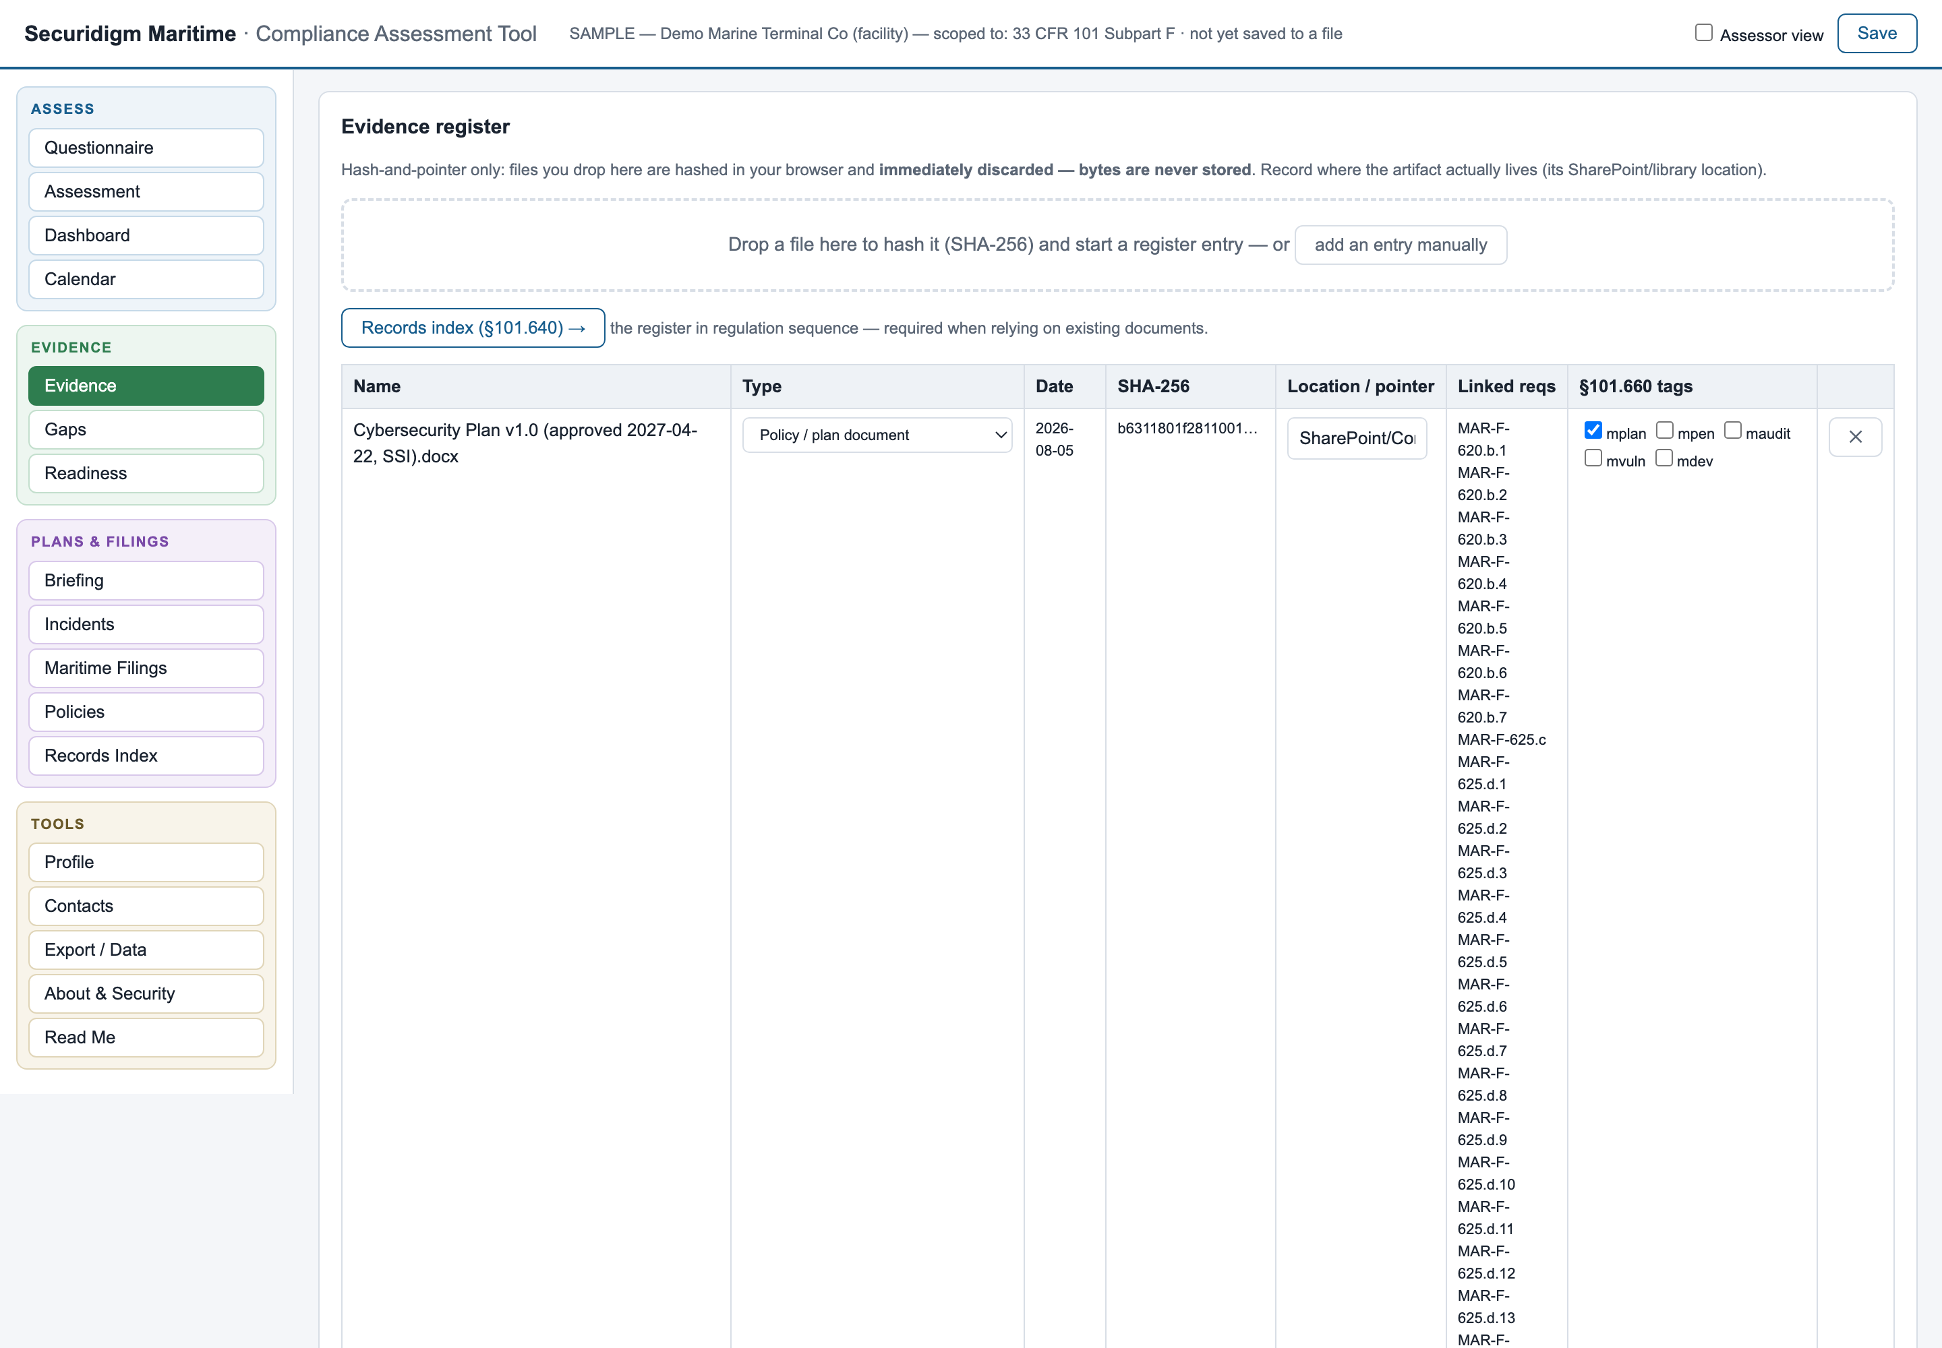
Task: Open the Questionnaire section
Action: pyautogui.click(x=146, y=148)
